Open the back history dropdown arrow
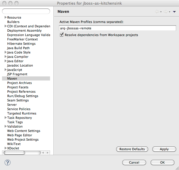This screenshot has width=179, height=170. point(161,12)
